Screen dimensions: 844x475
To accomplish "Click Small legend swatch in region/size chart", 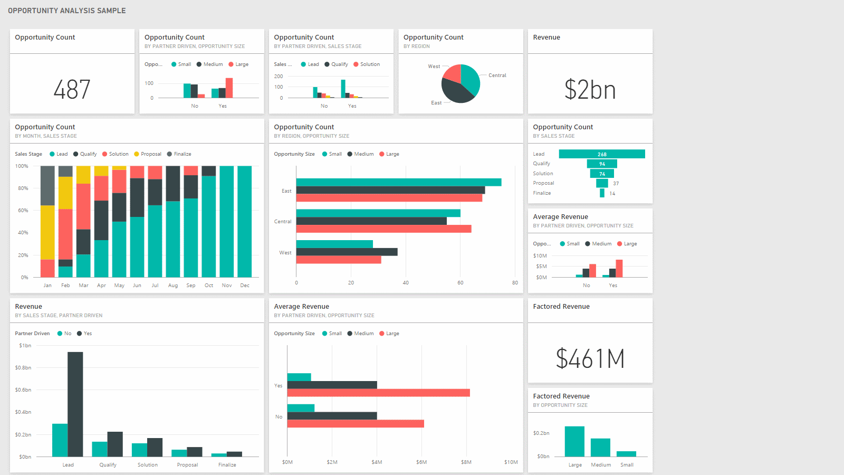I will pos(325,154).
